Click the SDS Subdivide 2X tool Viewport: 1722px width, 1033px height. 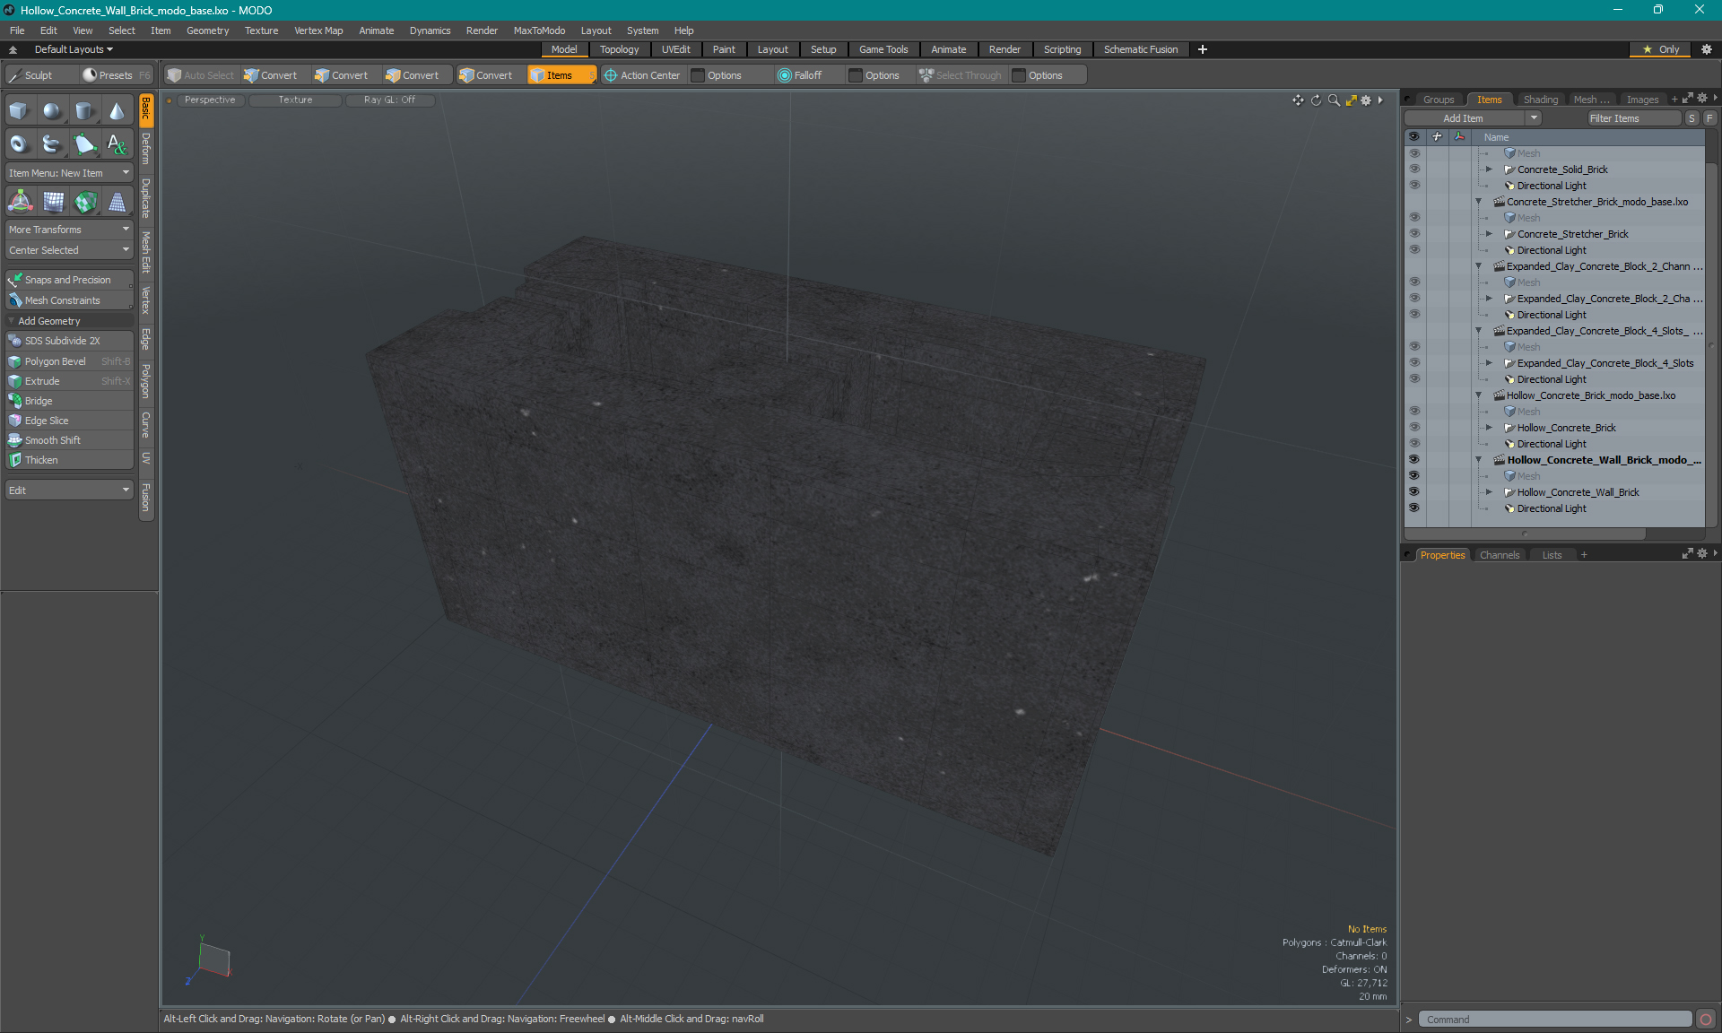tap(69, 341)
